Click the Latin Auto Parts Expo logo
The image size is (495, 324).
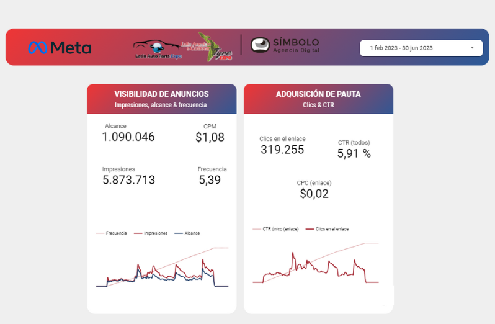[x=157, y=49]
